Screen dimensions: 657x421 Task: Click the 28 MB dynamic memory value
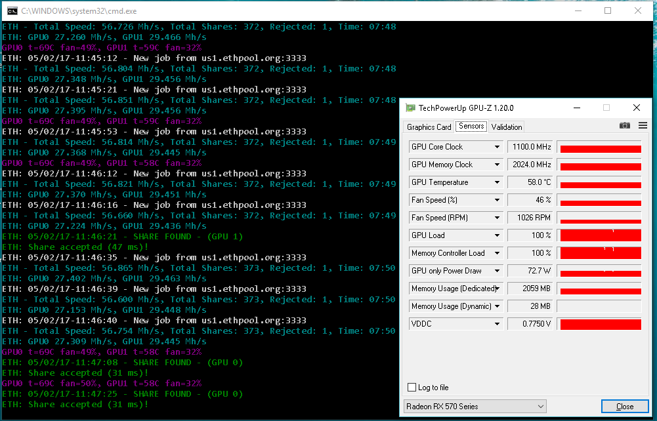tap(530, 306)
